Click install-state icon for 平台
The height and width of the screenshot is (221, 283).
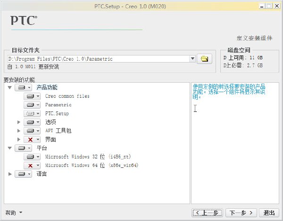(x=23, y=148)
